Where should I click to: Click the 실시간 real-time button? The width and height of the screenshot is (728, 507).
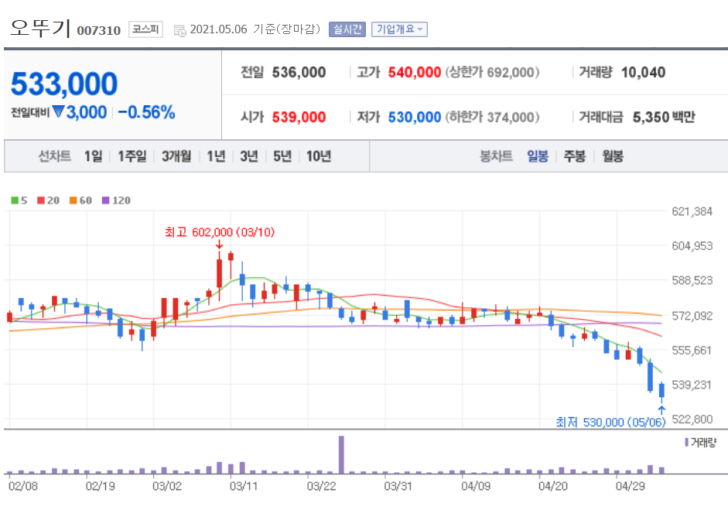pos(347,29)
